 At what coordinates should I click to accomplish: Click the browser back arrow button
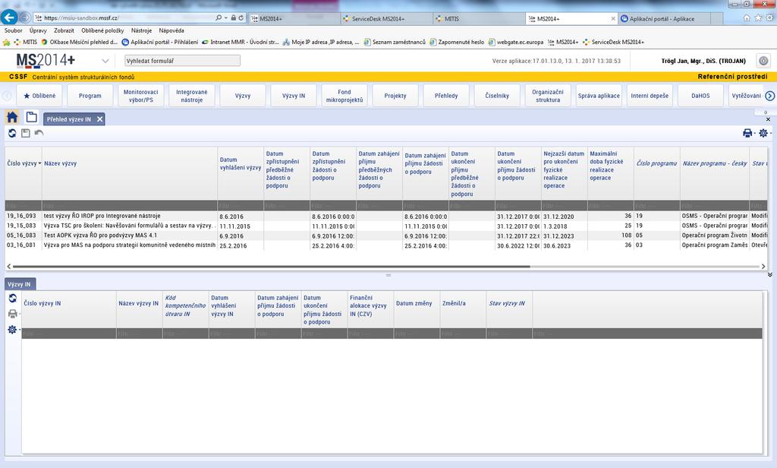pyautogui.click(x=9, y=17)
